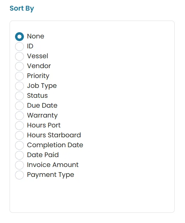Click the Invoice Amount label text
The height and width of the screenshot is (223, 185).
pyautogui.click(x=53, y=165)
